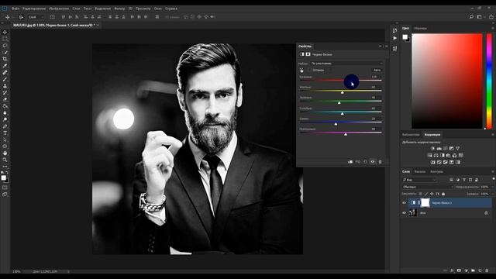Toggle the layer filter on/off switch

coord(494,179)
